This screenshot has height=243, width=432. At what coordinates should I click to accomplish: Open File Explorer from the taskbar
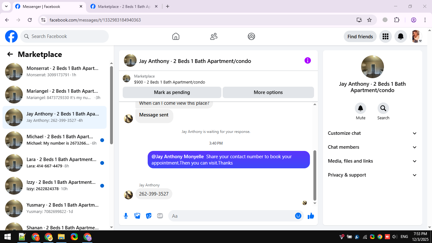tap(61, 237)
